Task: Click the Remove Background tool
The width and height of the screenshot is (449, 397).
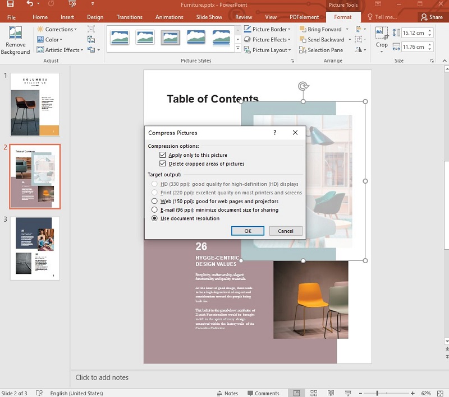Action: point(15,40)
